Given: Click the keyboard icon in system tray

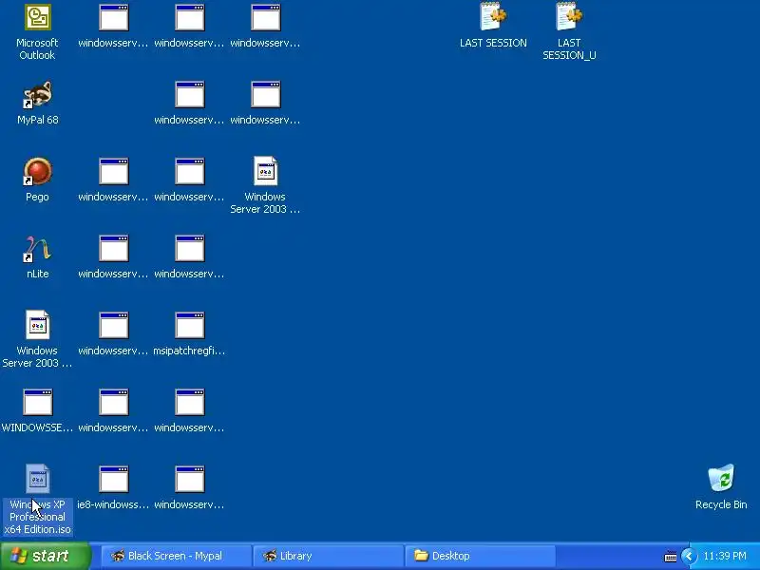Looking at the screenshot, I should [x=671, y=557].
